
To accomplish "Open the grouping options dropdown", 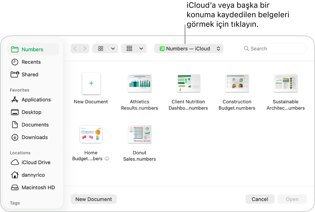I will tap(134, 48).
